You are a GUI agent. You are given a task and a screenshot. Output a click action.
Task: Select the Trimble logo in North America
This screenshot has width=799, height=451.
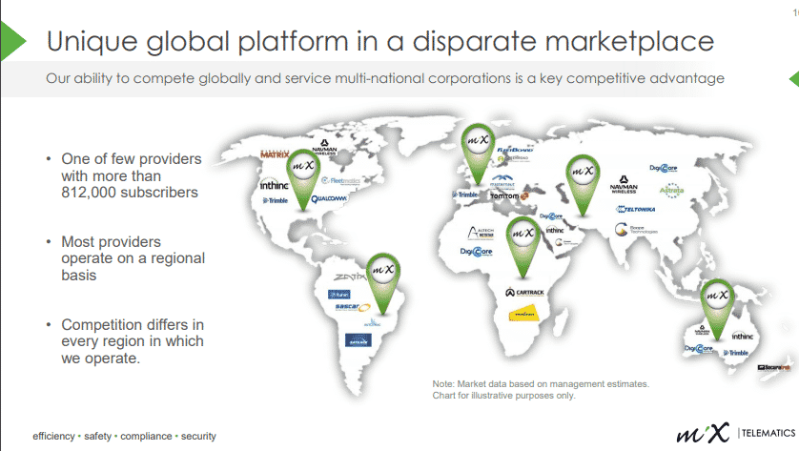pyautogui.click(x=276, y=200)
